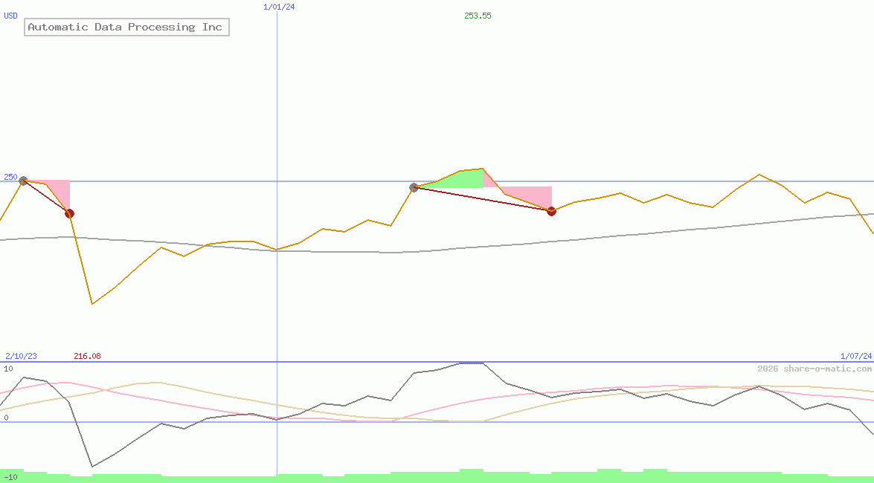Click the oscillator's 10 axis label
Screen dimensions: 874x483
[x=8, y=369]
